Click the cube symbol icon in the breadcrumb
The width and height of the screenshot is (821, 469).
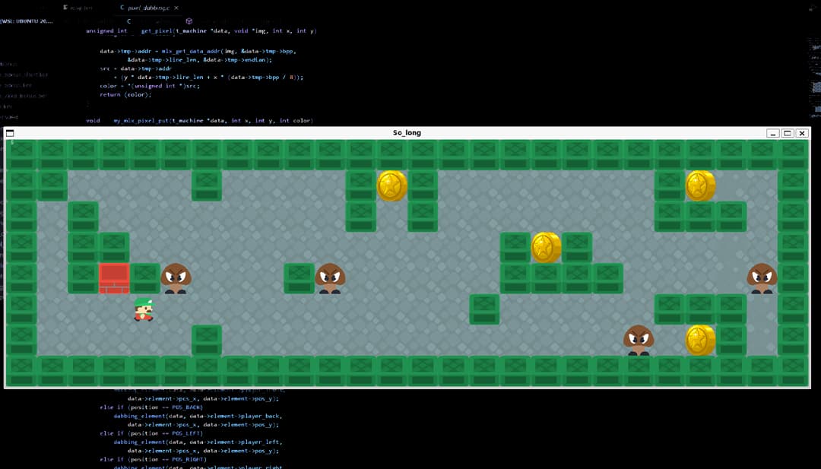(x=189, y=21)
